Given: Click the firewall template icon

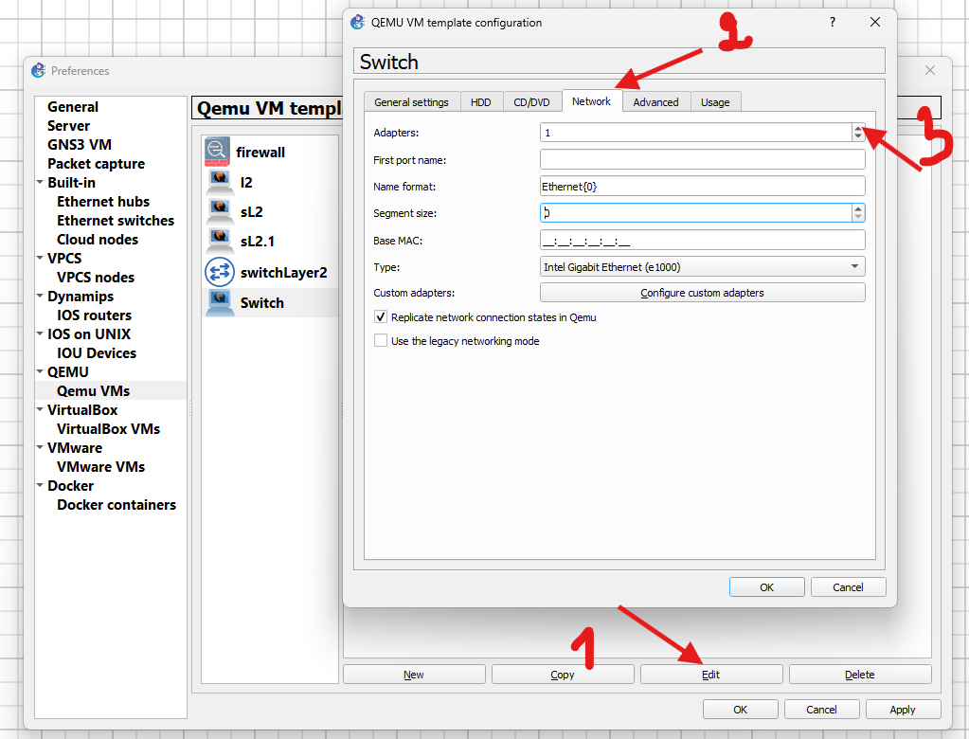Looking at the screenshot, I should [218, 152].
